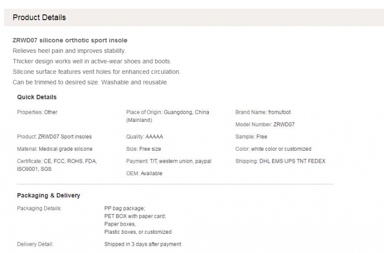
Task: Click the Model Number ZRWD07 text
Action: (x=265, y=124)
